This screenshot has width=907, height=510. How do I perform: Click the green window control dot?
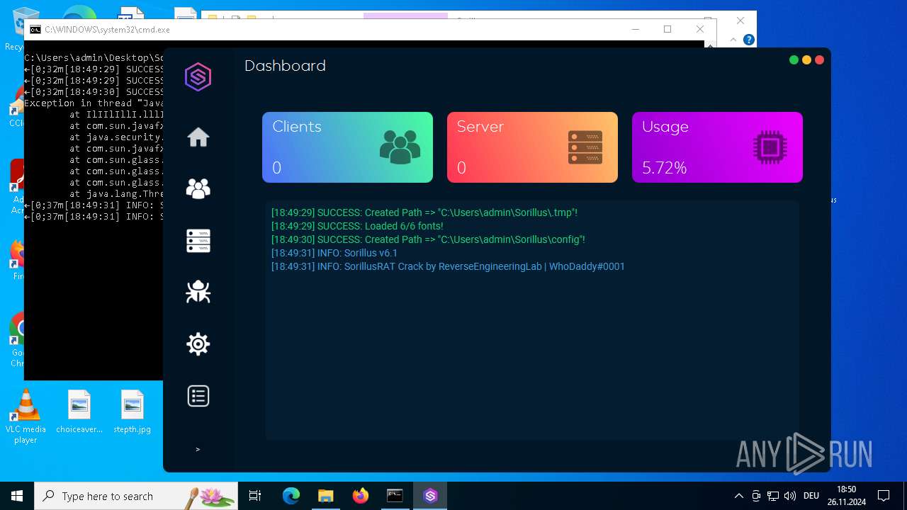click(x=794, y=60)
